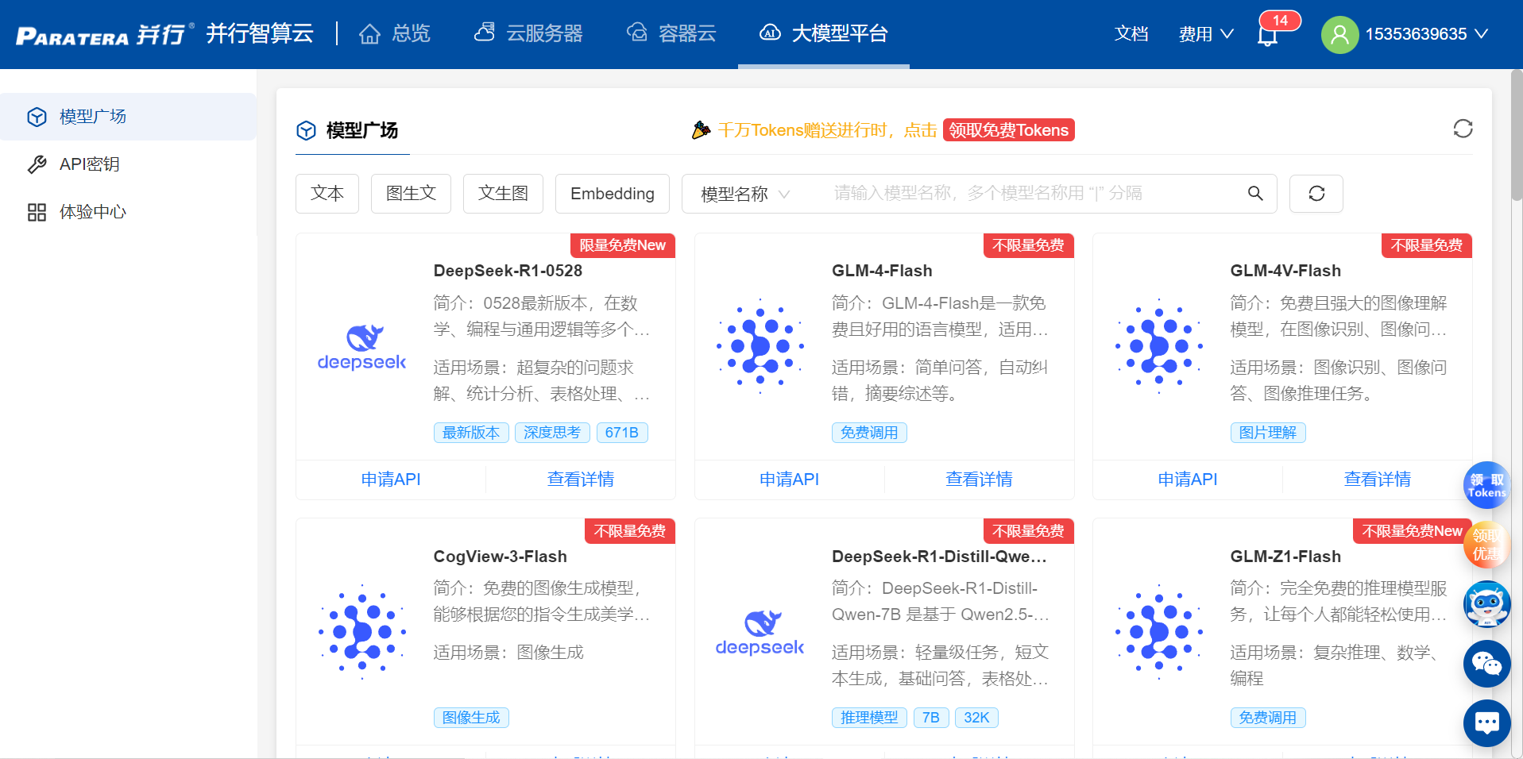Click the Paratera logo in header
The height and width of the screenshot is (759, 1523).
(105, 34)
